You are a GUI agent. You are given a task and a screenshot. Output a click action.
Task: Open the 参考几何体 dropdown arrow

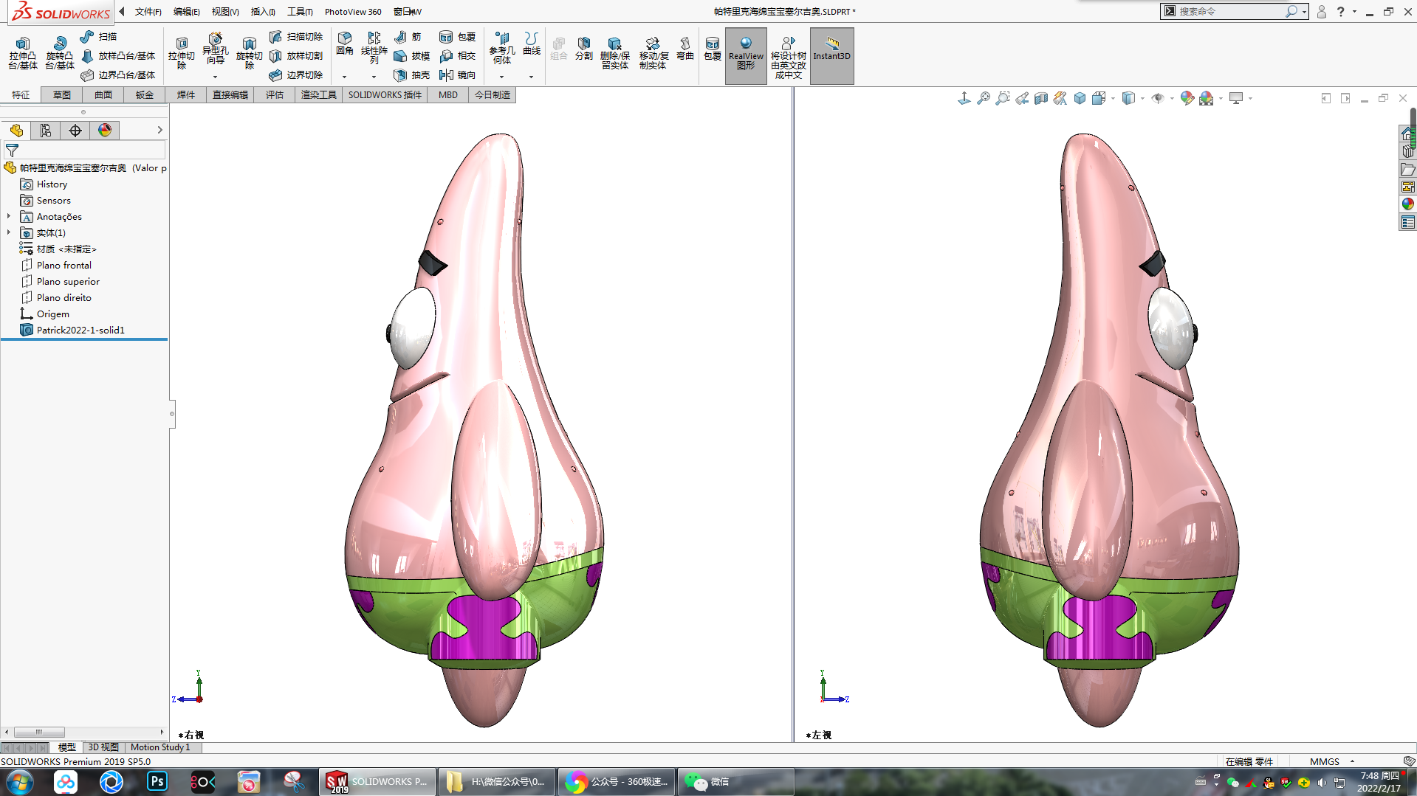coord(501,77)
